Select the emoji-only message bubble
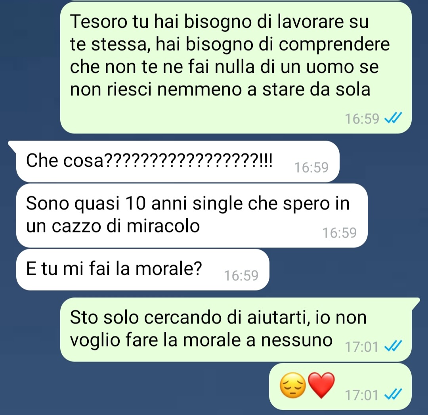Viewport: 428px width, 415px height. 340,386
